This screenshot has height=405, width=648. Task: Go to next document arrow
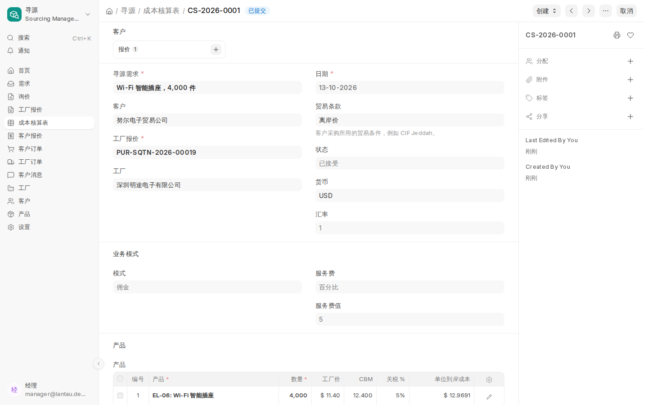coord(589,11)
